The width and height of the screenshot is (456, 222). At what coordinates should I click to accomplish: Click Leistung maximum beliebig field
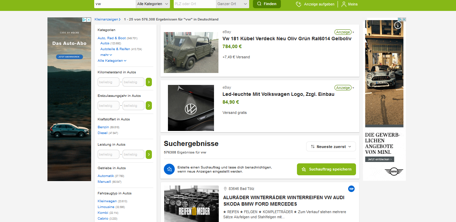coord(133,154)
